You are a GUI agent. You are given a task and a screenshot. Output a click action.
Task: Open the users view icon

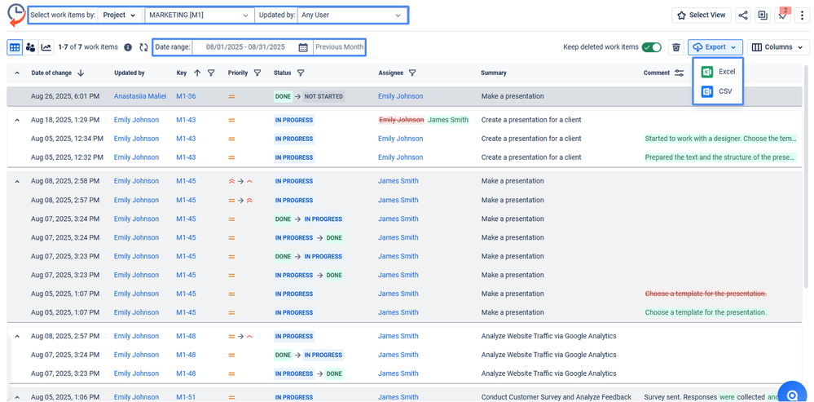click(30, 47)
